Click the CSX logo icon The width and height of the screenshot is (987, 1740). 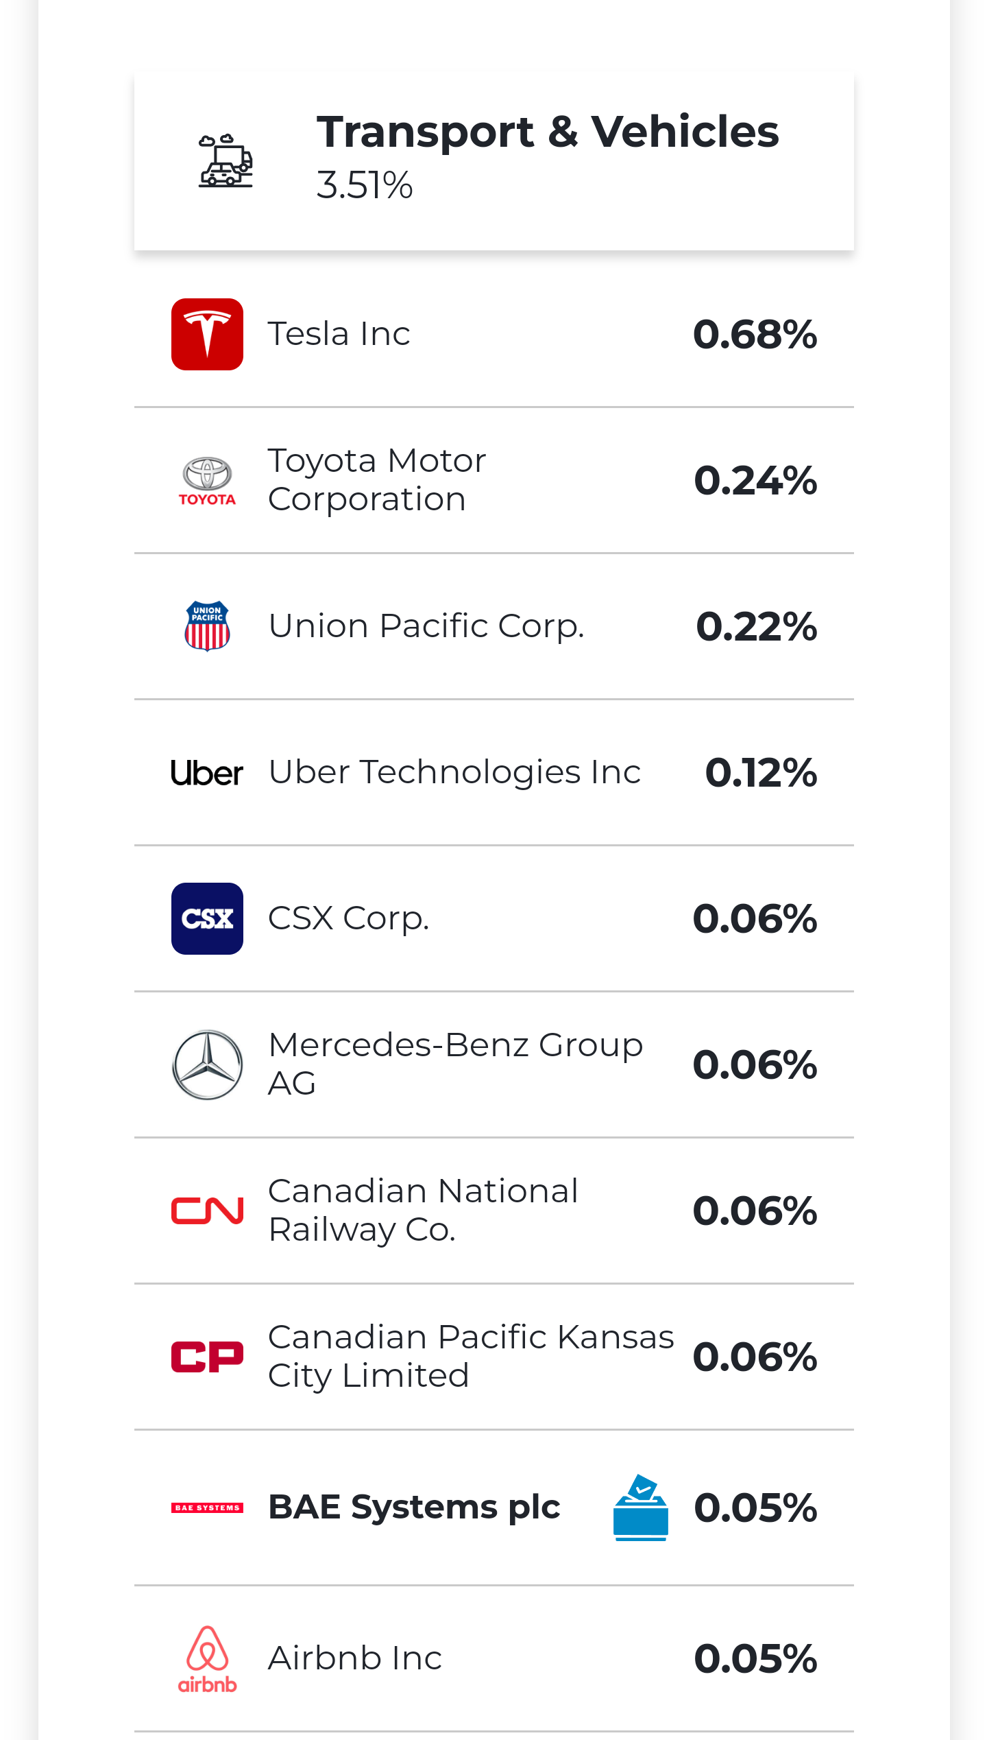(207, 918)
